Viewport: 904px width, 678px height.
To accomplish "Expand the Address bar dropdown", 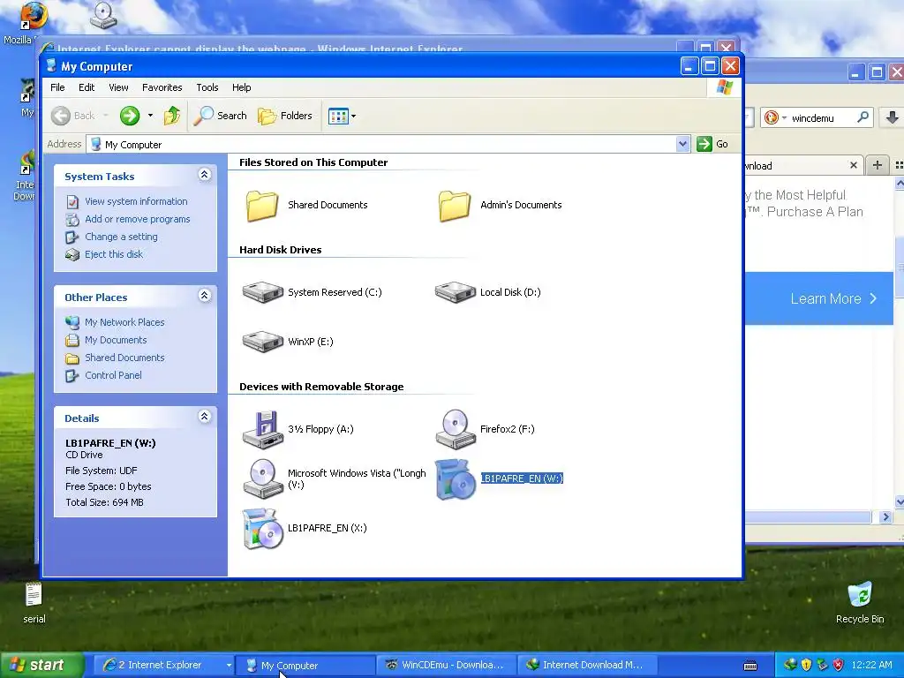I will pos(682,144).
